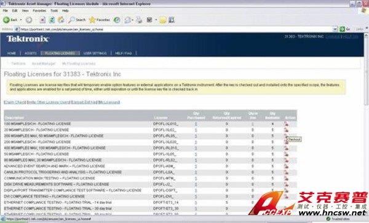Viewport: 369px width, 223px height.
Task: Expand the Back button history dropdown arrow
Action: coord(21,20)
